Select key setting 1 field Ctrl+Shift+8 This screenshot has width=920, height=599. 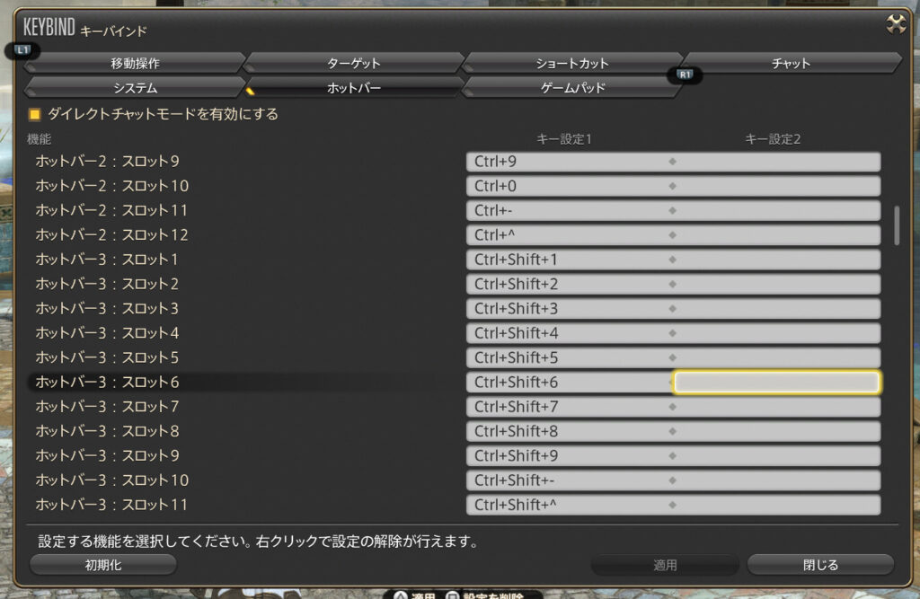click(569, 431)
